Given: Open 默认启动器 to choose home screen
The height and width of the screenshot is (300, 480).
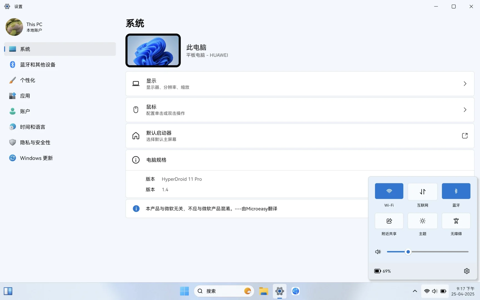Looking at the screenshot, I should pos(300,136).
